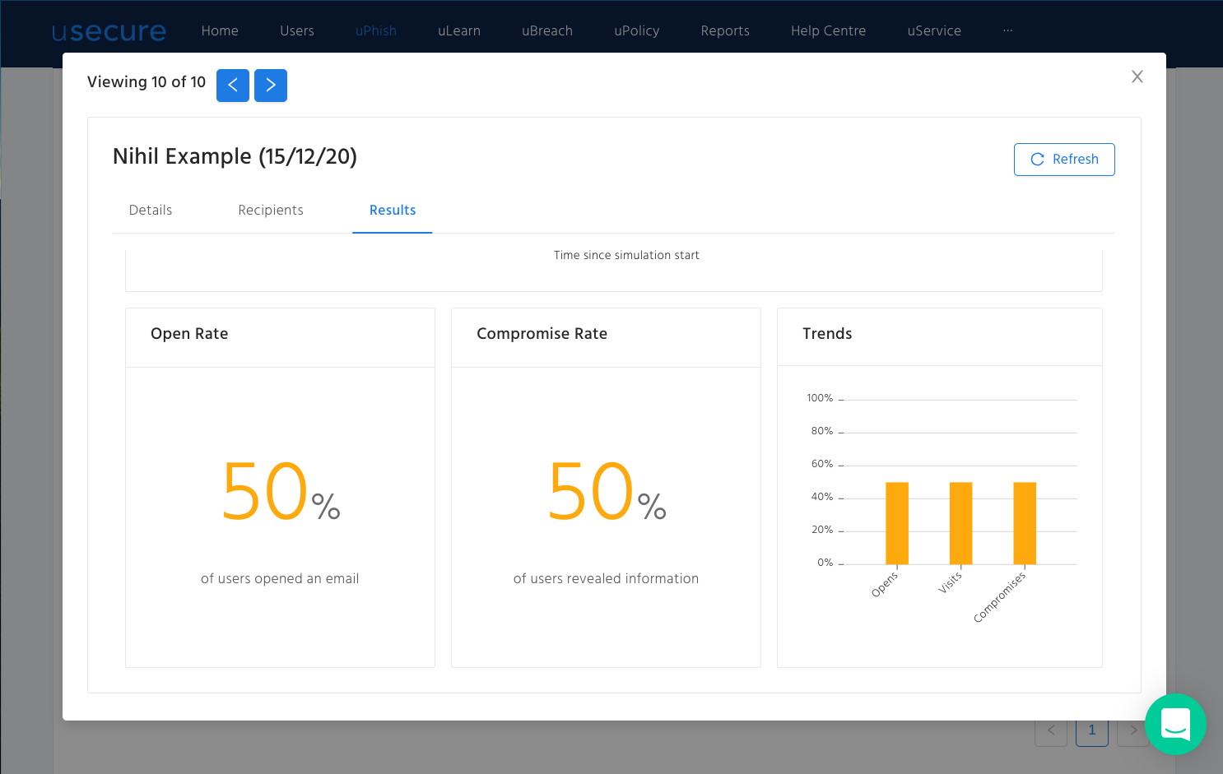Click the Visits bar in Trends chart
The width and height of the screenshot is (1223, 774).
coord(961,523)
